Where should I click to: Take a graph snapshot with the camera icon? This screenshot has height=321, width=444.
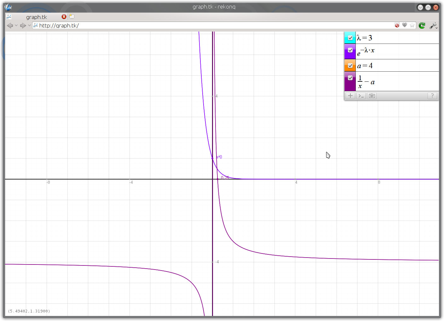(x=372, y=96)
